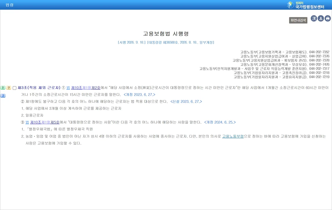This screenshot has height=210, width=332.
Task: Click the contact line ending 044-202-7219
Action: pos(281,77)
